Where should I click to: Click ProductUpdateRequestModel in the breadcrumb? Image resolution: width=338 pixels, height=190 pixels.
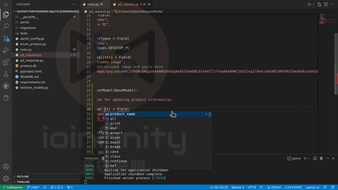point(140,12)
